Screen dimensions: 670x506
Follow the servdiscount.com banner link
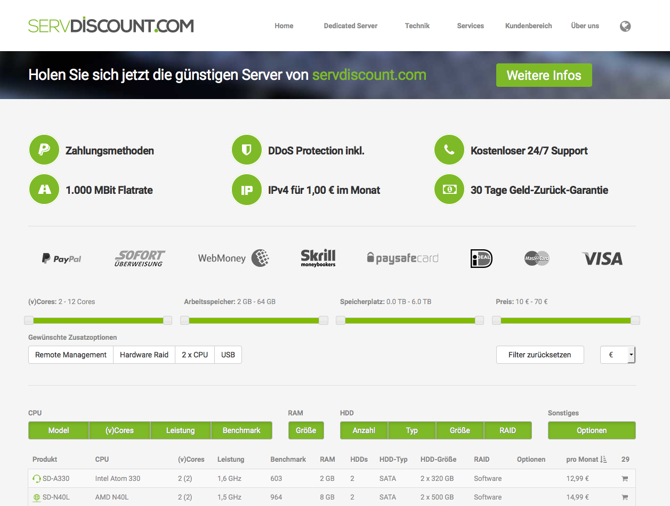click(369, 75)
